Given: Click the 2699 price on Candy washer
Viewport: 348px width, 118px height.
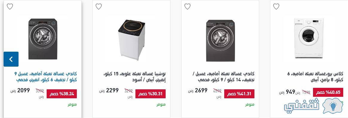Looking at the screenshot, I should (x=201, y=91).
